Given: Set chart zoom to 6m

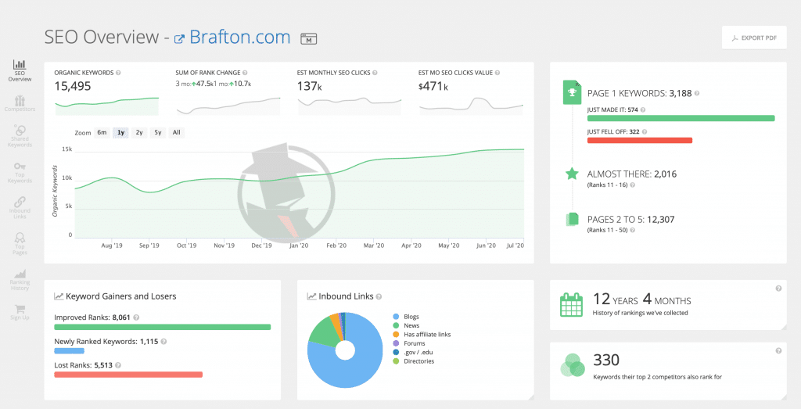Looking at the screenshot, I should pos(102,132).
